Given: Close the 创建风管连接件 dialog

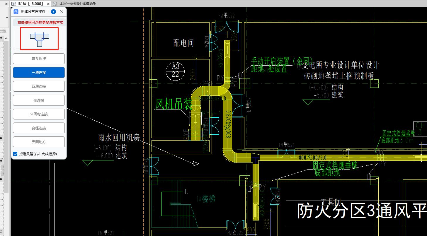Looking at the screenshot, I should point(62,12).
